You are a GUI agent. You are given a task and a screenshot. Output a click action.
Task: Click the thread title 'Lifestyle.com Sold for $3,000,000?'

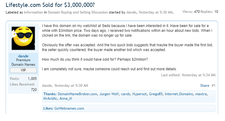54,5
